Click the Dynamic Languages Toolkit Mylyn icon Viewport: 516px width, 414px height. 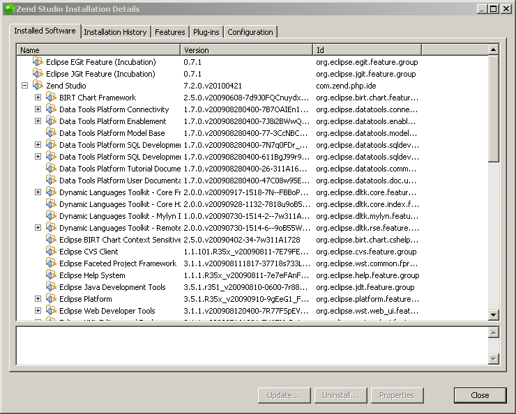pos(51,216)
